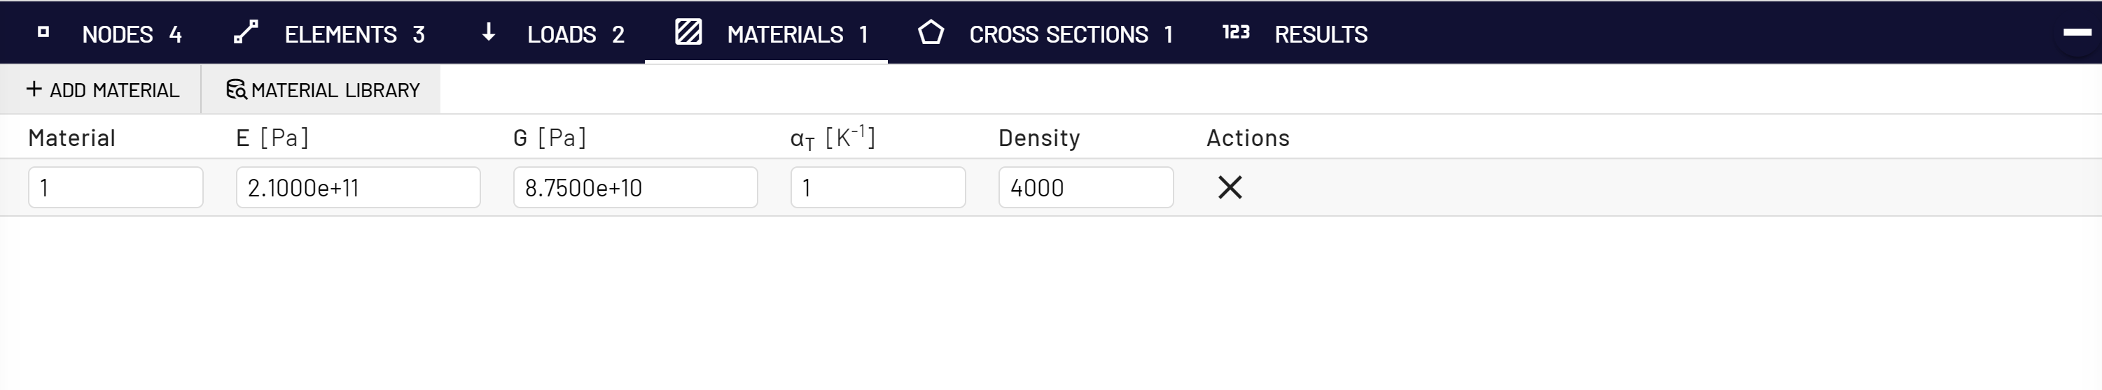Click the Results 123 icon
The width and height of the screenshot is (2102, 390).
(x=1235, y=31)
